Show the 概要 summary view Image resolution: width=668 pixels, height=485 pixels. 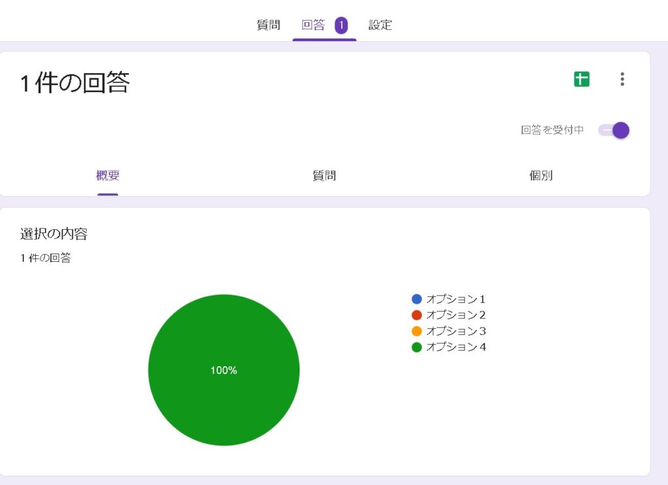tap(108, 176)
